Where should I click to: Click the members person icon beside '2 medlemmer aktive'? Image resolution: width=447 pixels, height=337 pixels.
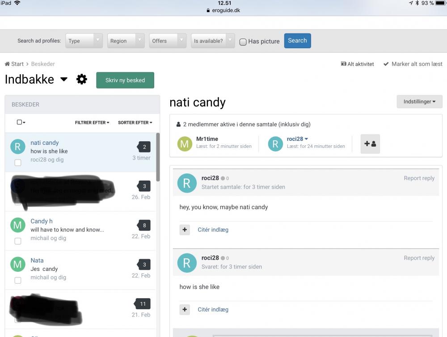pyautogui.click(x=178, y=124)
